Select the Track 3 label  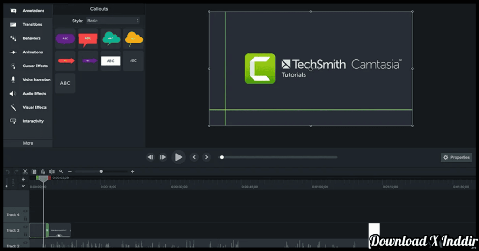(x=13, y=230)
